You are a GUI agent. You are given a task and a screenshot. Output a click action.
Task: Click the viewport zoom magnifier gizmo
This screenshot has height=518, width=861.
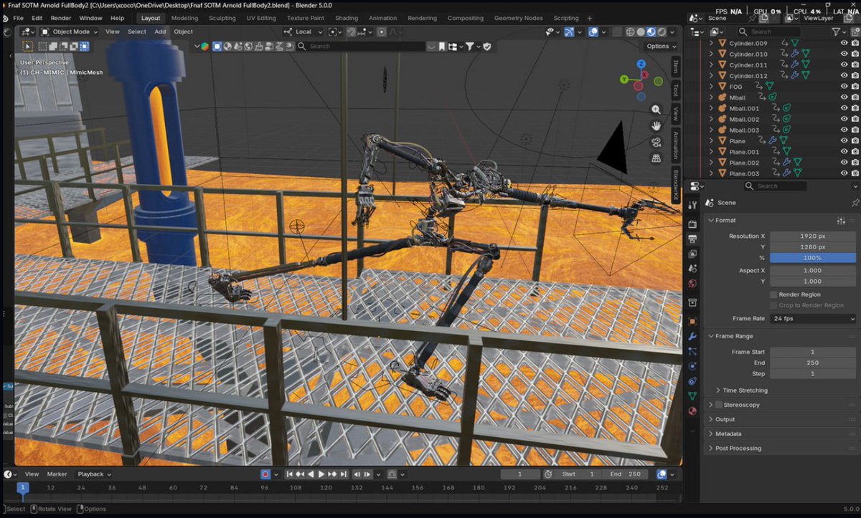point(656,110)
